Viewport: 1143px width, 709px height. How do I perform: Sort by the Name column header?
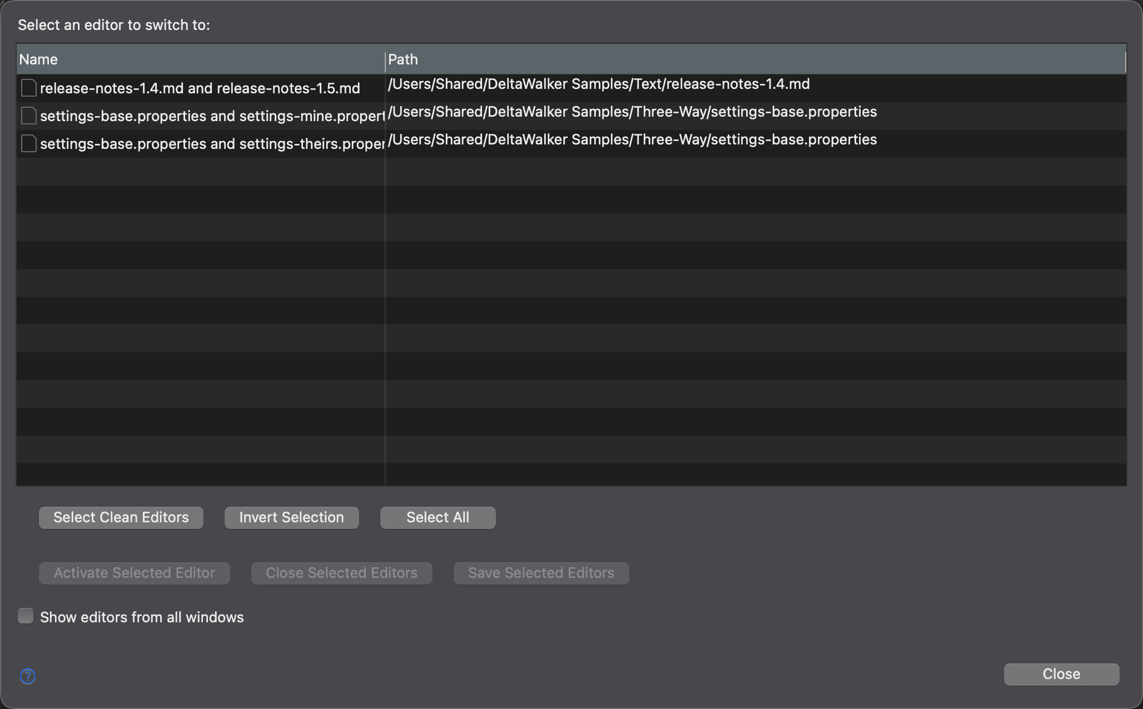click(201, 59)
